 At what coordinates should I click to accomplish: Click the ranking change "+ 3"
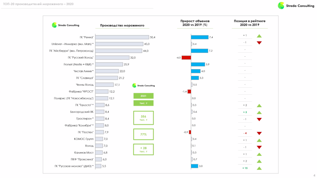click(245, 112)
